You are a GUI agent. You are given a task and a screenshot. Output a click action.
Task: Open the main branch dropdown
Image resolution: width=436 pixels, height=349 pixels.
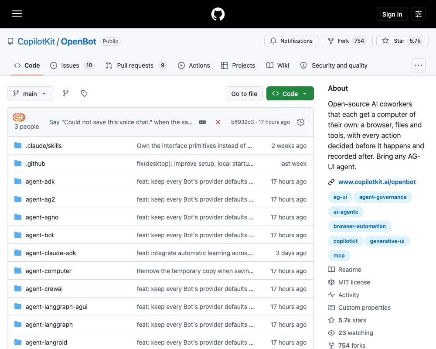(30, 93)
